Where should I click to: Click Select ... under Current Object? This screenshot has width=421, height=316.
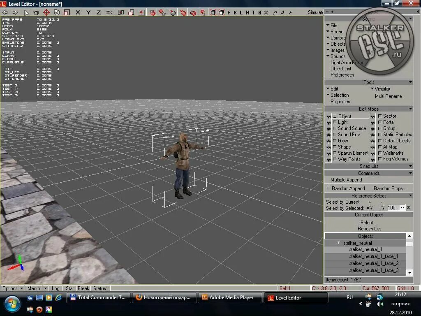369,223
